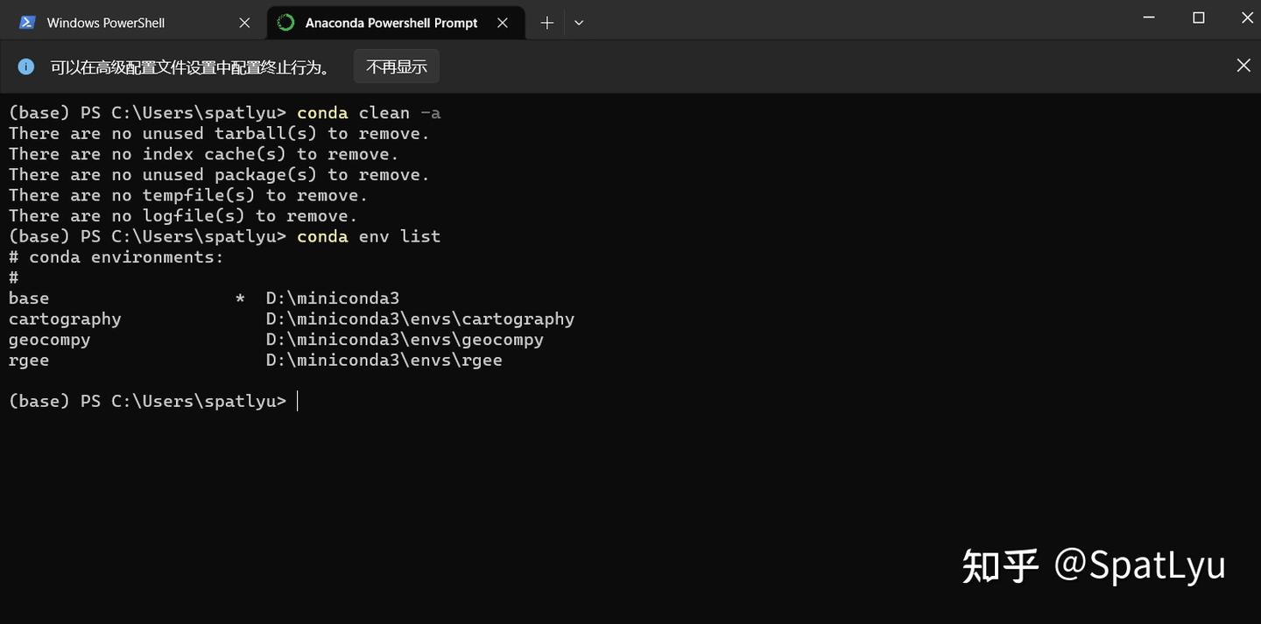Screen dimensions: 1261x624
Task: Close the Windows PowerShell tab
Action: (243, 21)
